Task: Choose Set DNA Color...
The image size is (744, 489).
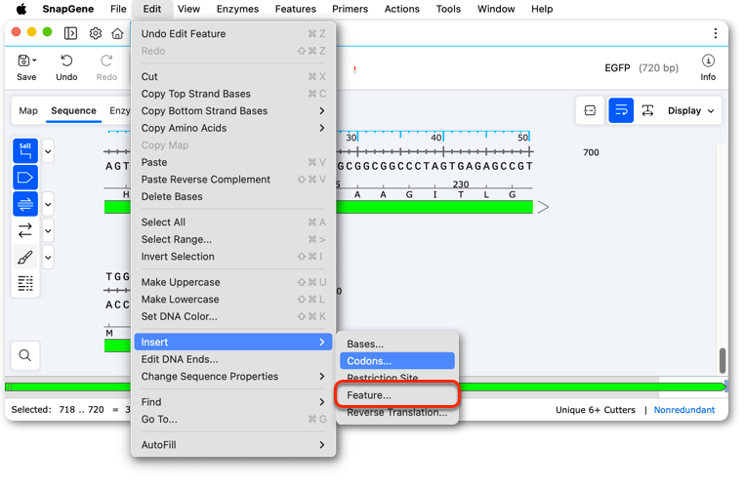Action: pos(233,316)
